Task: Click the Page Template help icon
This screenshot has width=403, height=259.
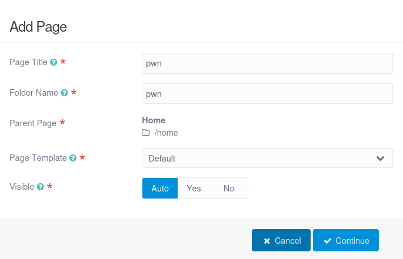Action: tap(73, 158)
